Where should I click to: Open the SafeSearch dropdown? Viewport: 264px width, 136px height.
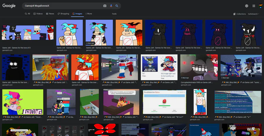253,14
